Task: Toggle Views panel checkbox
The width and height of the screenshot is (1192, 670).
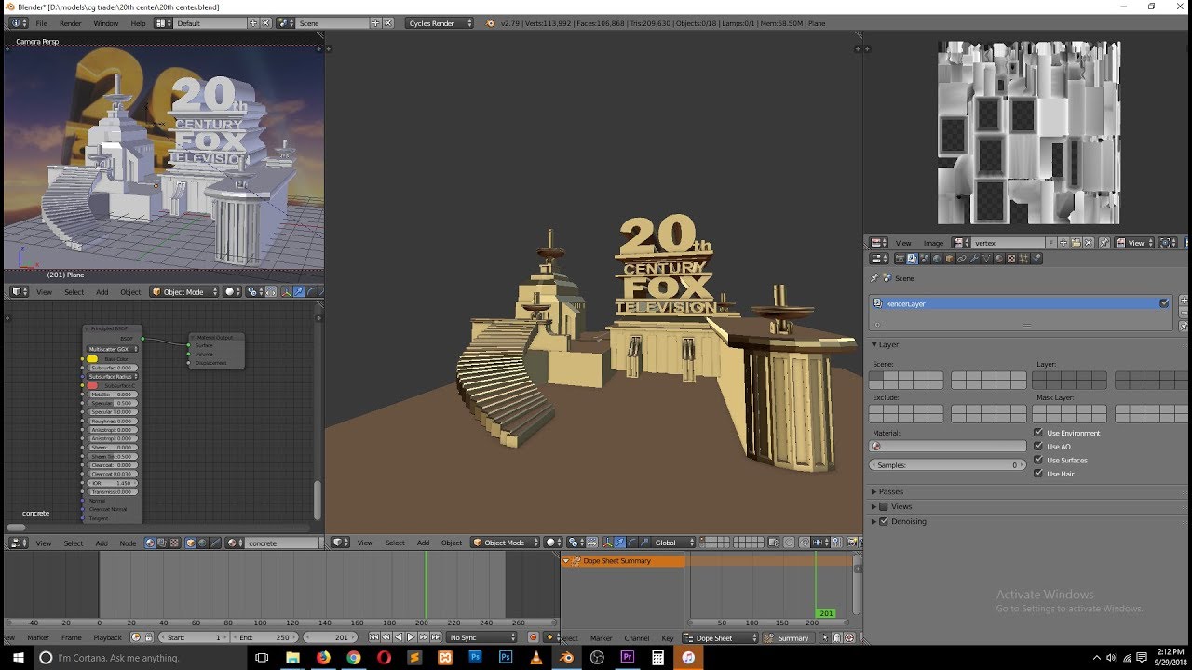Action: tap(884, 506)
